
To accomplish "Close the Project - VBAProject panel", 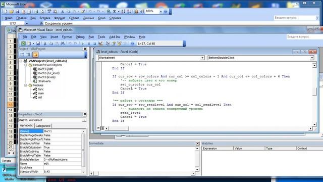I will click(x=85, y=49).
